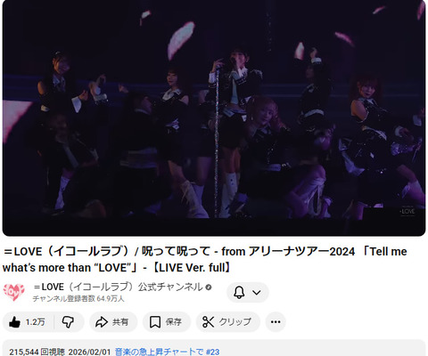
Task: Expand the description via the 2026/02/01 date
Action: 89,352
